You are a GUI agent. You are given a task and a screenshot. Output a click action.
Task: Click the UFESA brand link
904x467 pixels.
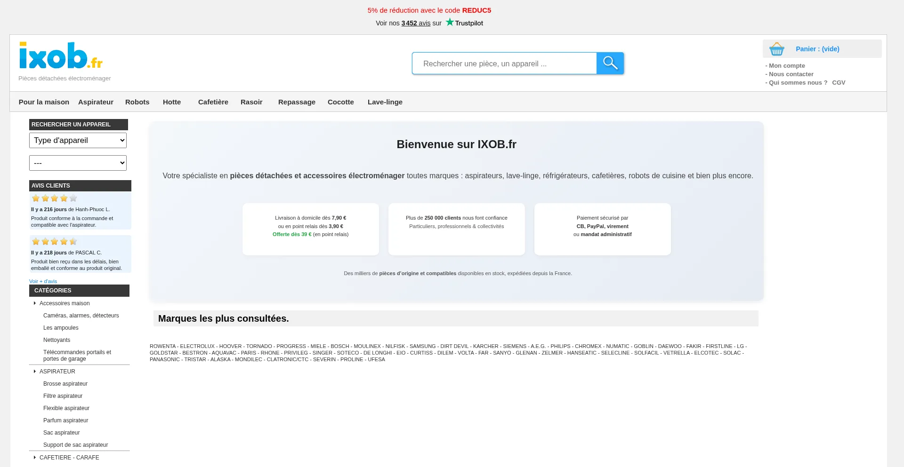[376, 359]
